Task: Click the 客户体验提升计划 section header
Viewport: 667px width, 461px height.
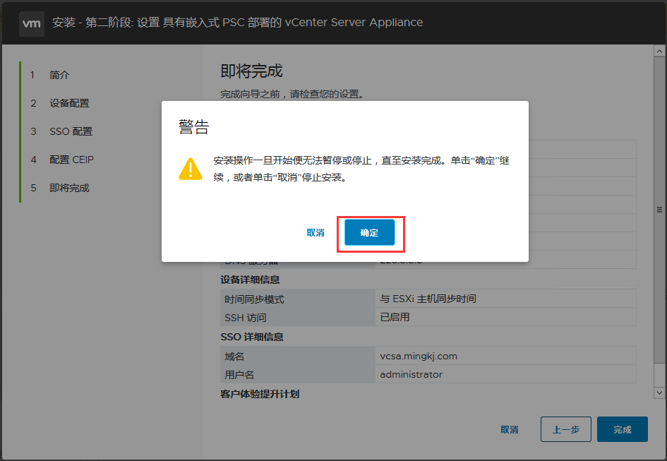Action: pos(260,394)
